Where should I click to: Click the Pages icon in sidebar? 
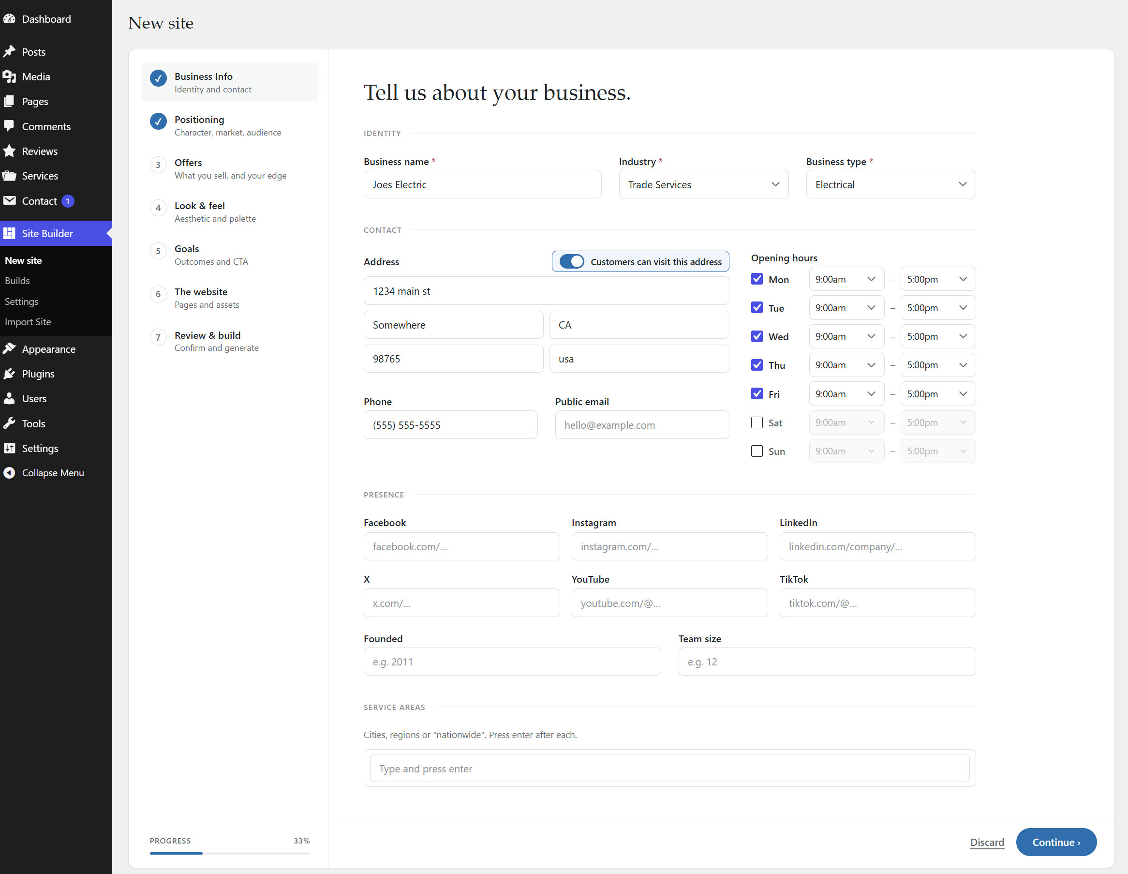coord(9,101)
